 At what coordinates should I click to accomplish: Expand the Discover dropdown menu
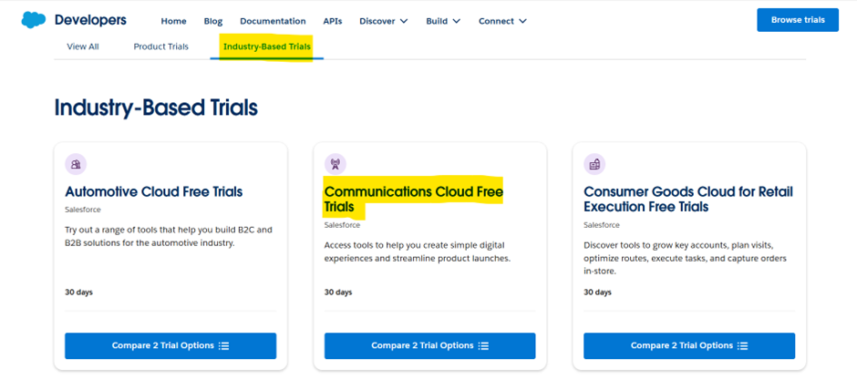[384, 21]
